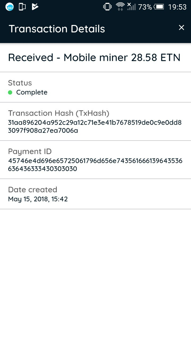
Task: Tap the Complete status text
Action: coord(32,92)
